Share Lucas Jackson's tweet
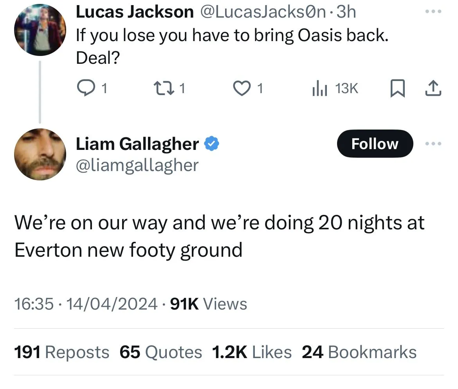Screen dimensions: 458x389 click(433, 89)
